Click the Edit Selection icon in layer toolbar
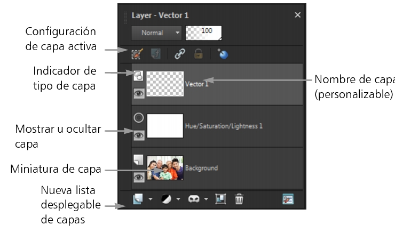Image resolution: width=395 pixels, height=233 pixels. pos(138,53)
